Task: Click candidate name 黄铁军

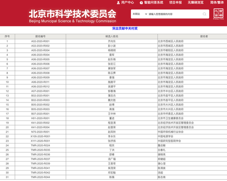Action: pyautogui.click(x=112, y=68)
